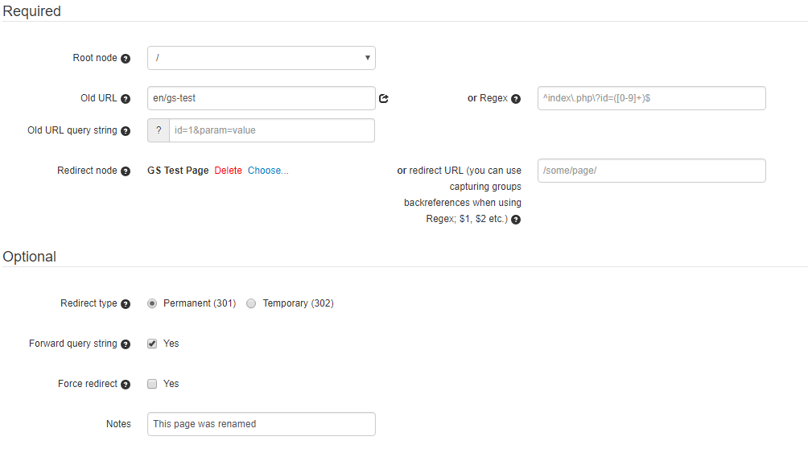Open help for Old URL query string
This screenshot has width=808, height=449.
click(126, 131)
